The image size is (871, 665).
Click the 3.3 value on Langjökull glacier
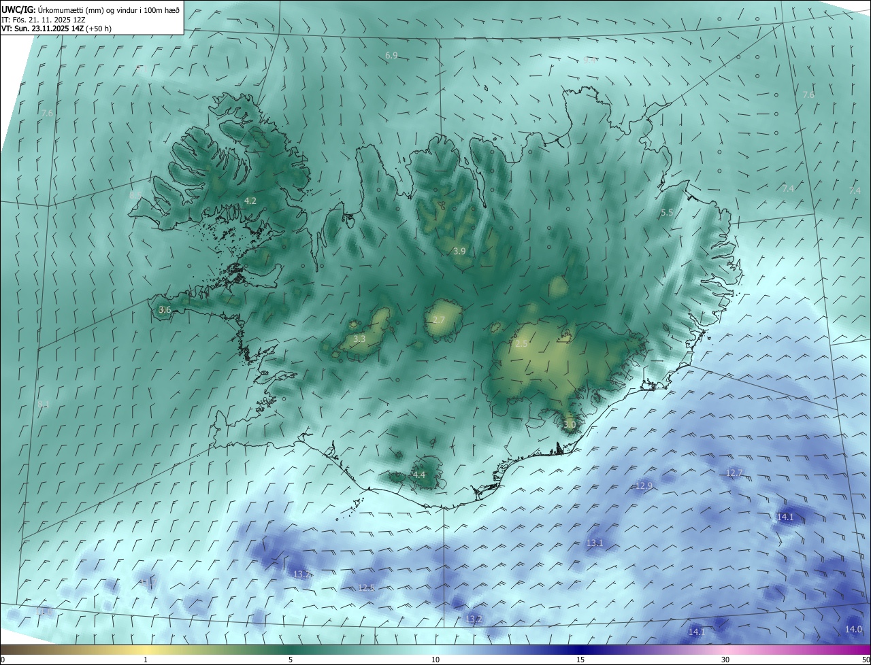point(359,339)
